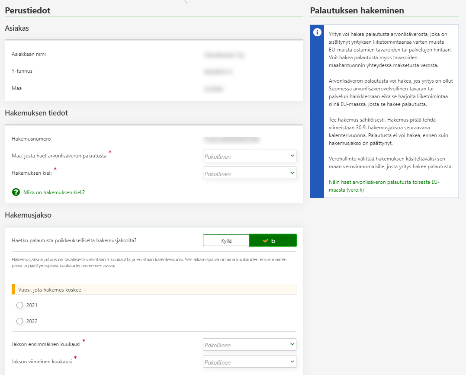Open the 'Mikä on hakemuksen kieli?' help link

click(x=54, y=192)
